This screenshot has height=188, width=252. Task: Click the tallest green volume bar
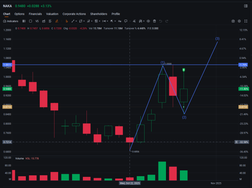click(162, 171)
